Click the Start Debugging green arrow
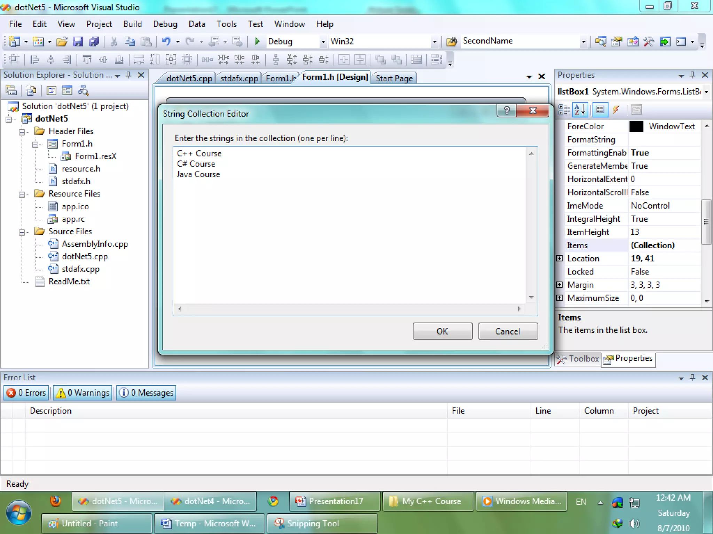Viewport: 713px width, 534px height. [257, 41]
